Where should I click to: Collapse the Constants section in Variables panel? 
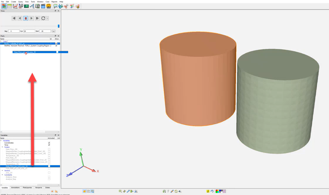(x=2, y=175)
